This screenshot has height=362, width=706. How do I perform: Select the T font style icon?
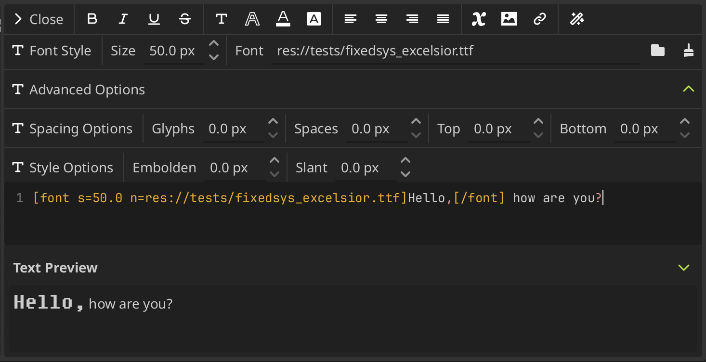coord(221,19)
